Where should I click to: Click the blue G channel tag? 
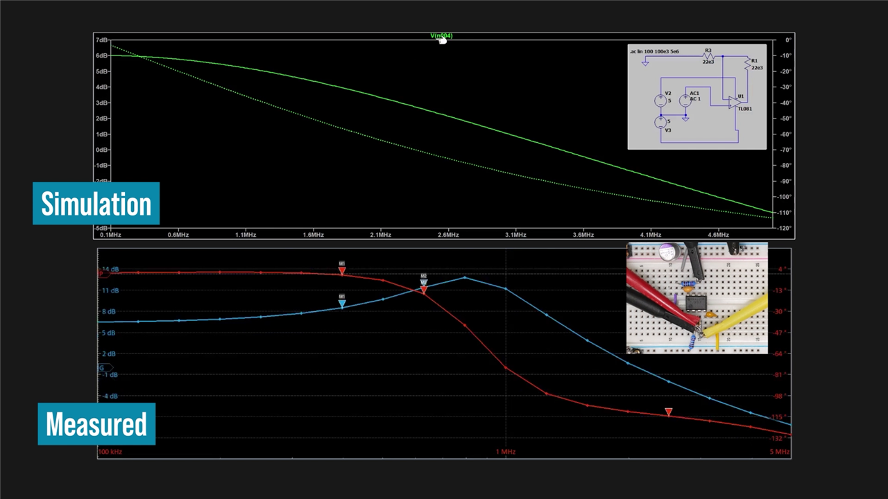click(x=104, y=367)
